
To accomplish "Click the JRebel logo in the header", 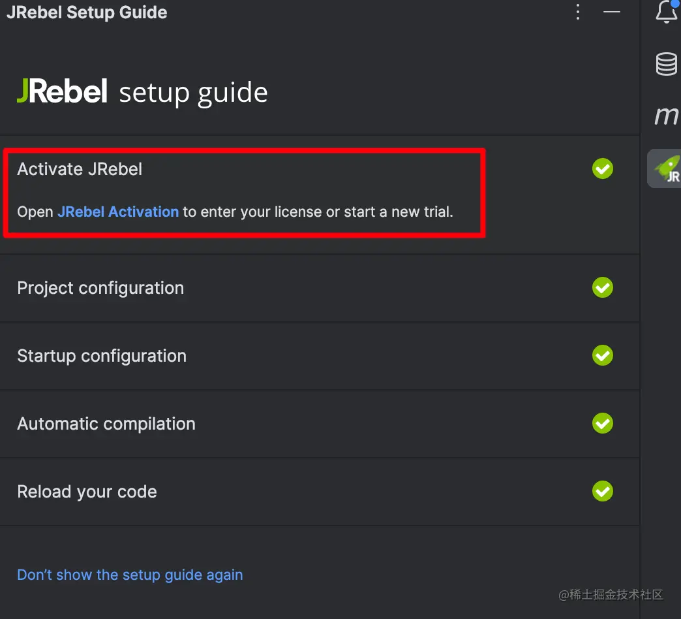I will coord(63,92).
